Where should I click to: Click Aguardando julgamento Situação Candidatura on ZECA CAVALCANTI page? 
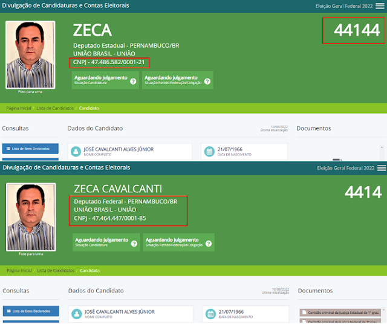106,242
